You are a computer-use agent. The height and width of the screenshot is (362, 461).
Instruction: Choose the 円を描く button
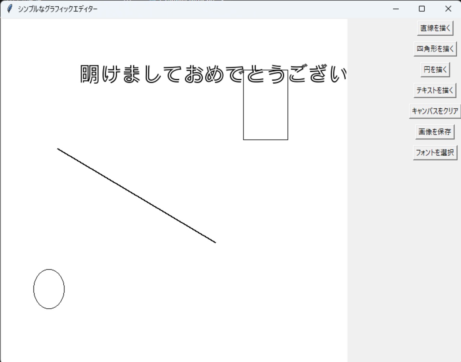(435, 70)
